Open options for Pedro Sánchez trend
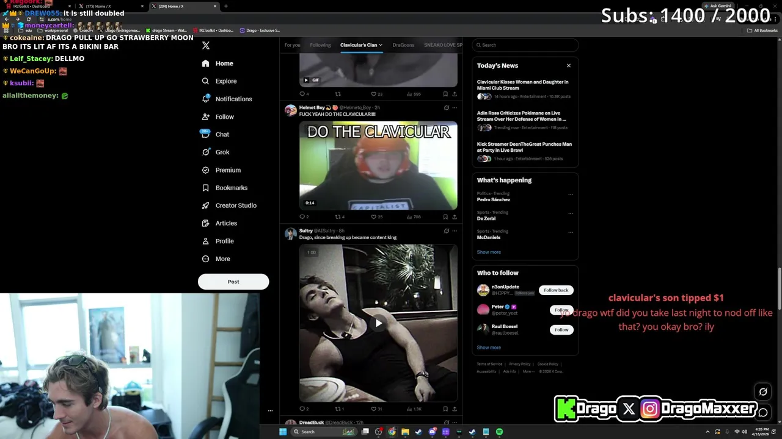 (571, 195)
